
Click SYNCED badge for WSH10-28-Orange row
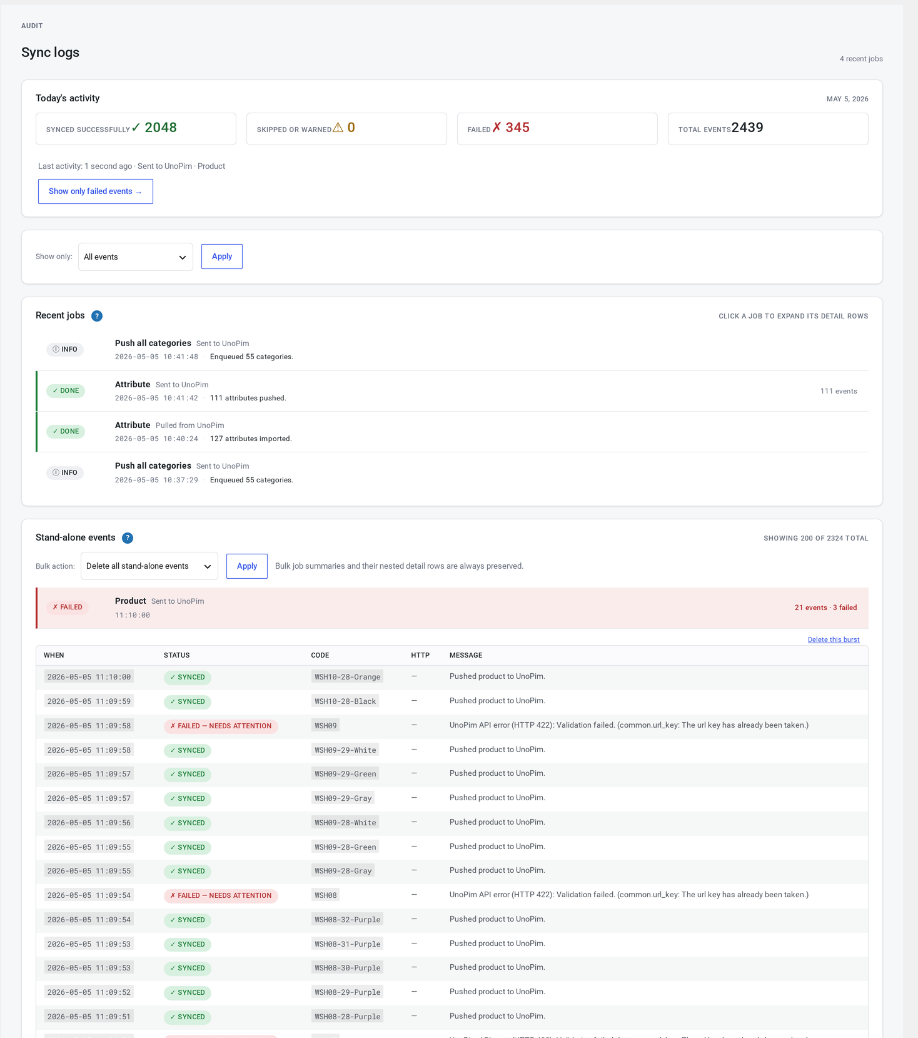tap(188, 677)
